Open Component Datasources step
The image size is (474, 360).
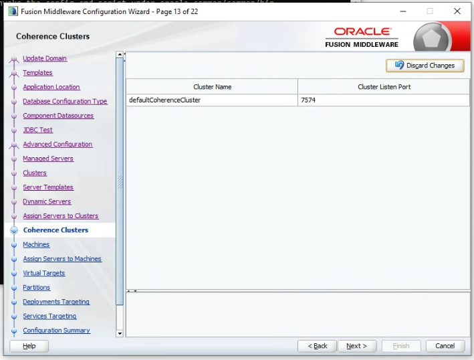(x=58, y=116)
